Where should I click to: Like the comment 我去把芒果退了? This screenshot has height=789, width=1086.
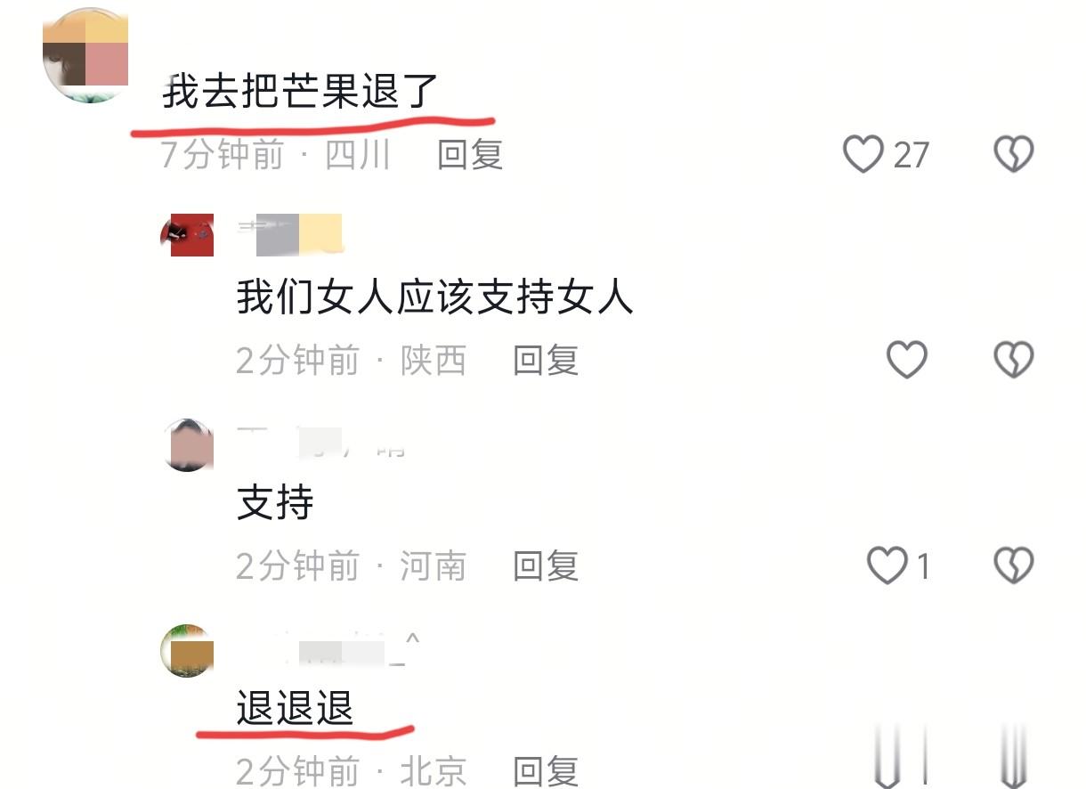click(x=863, y=155)
